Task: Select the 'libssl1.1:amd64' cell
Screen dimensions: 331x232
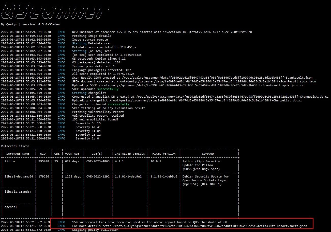Action: click(x=18, y=192)
